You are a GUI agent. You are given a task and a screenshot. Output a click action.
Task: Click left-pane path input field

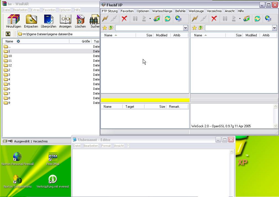[x=149, y=28]
